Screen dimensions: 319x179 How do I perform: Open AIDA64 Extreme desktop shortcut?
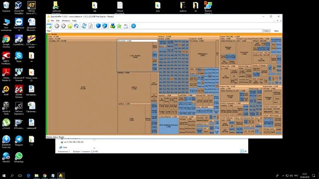coord(19,91)
